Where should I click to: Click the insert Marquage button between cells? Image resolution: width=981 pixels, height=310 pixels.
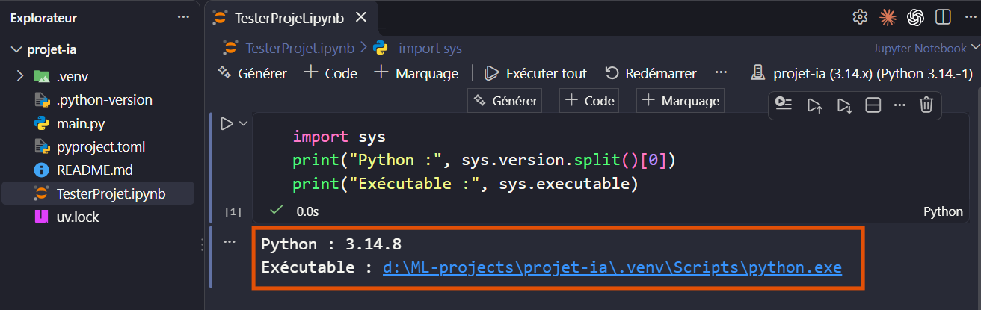click(680, 100)
